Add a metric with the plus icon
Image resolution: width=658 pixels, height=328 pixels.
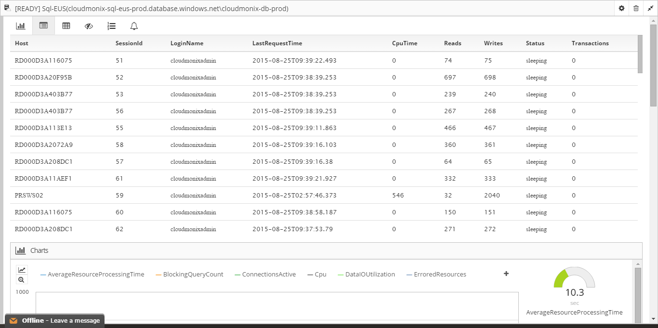(x=506, y=274)
